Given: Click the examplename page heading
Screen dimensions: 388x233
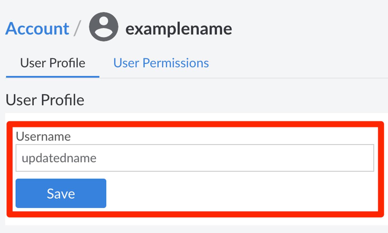Looking at the screenshot, I should [179, 28].
